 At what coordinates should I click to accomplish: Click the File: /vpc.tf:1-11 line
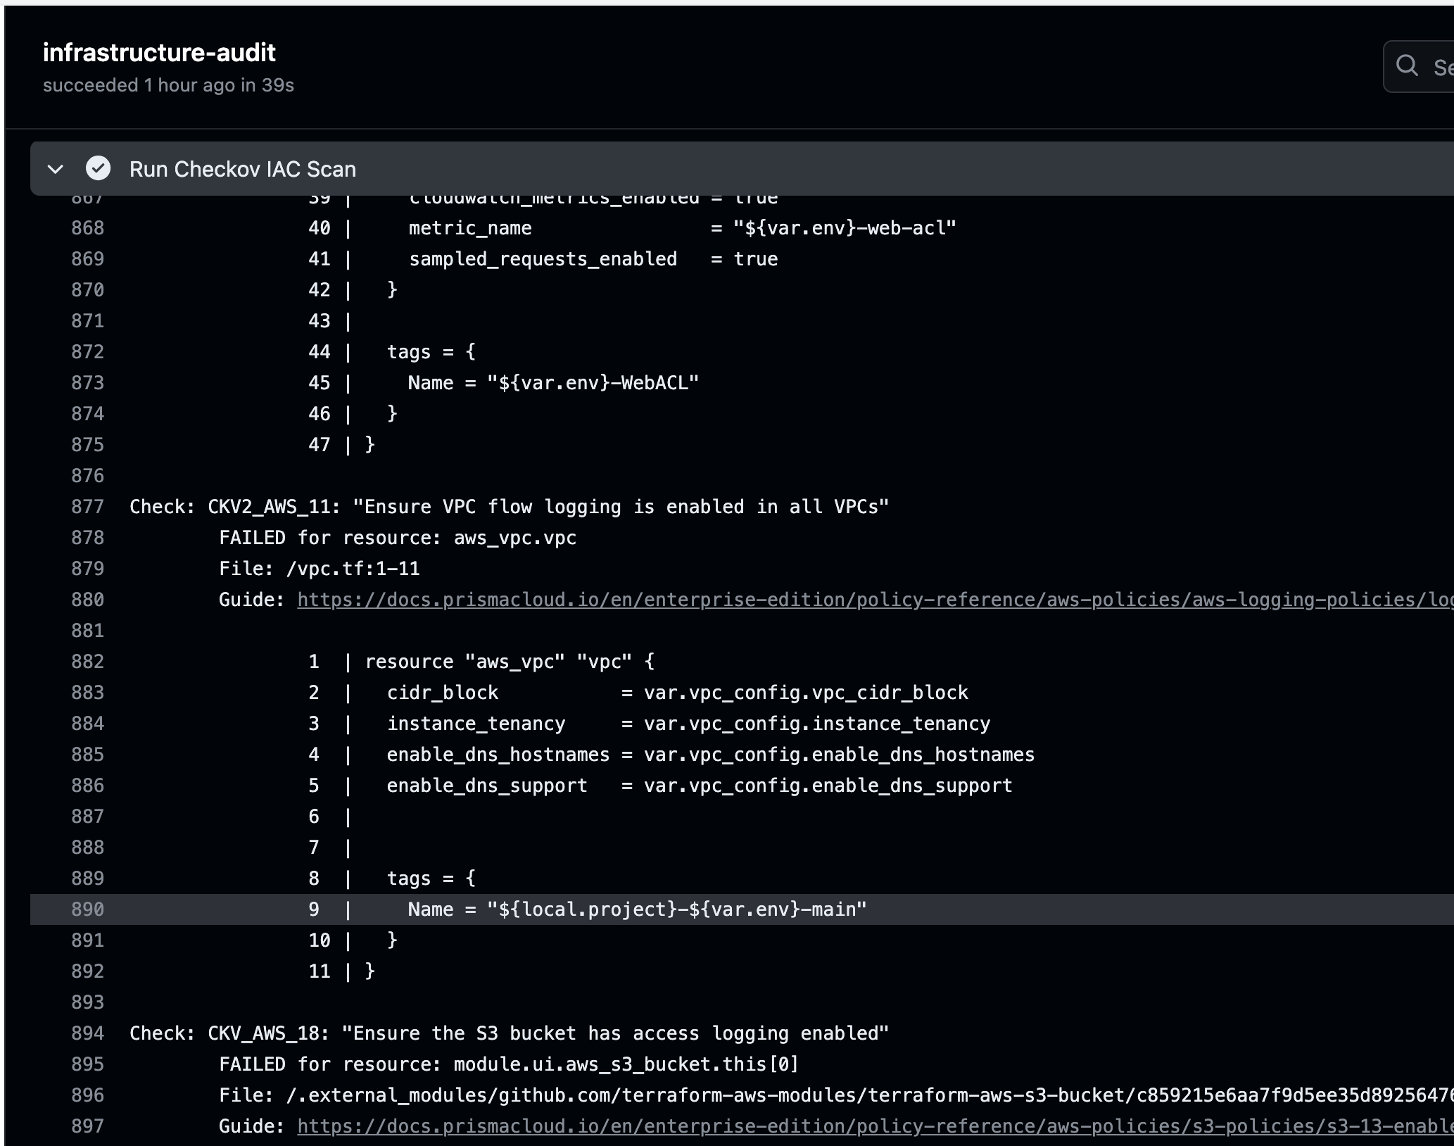[319, 569]
